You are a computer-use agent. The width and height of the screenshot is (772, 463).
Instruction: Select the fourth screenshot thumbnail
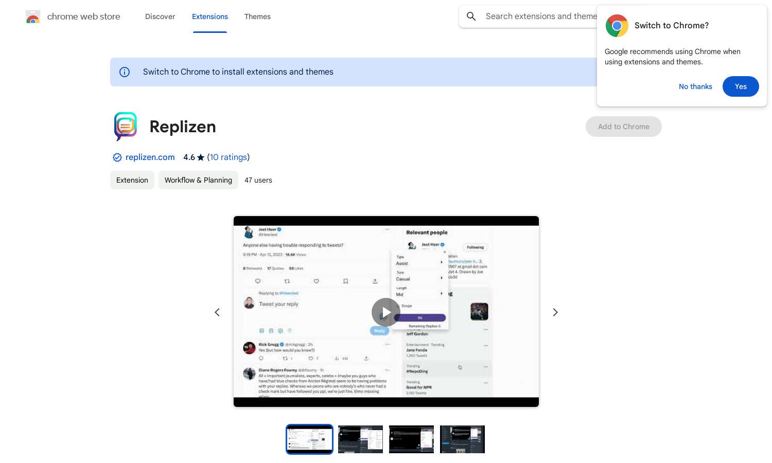coord(462,439)
